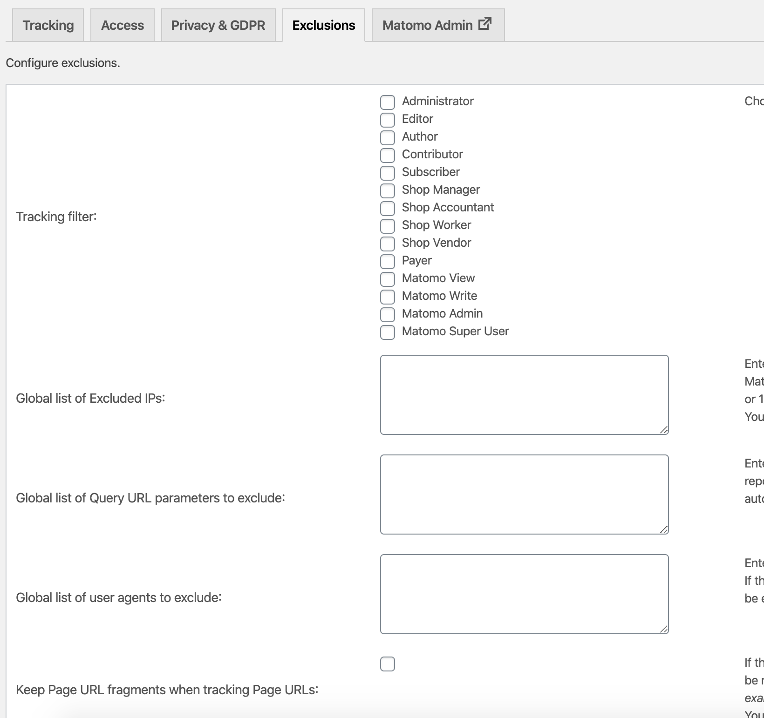
Task: Check the Matomo Admin role checkbox
Action: 388,314
